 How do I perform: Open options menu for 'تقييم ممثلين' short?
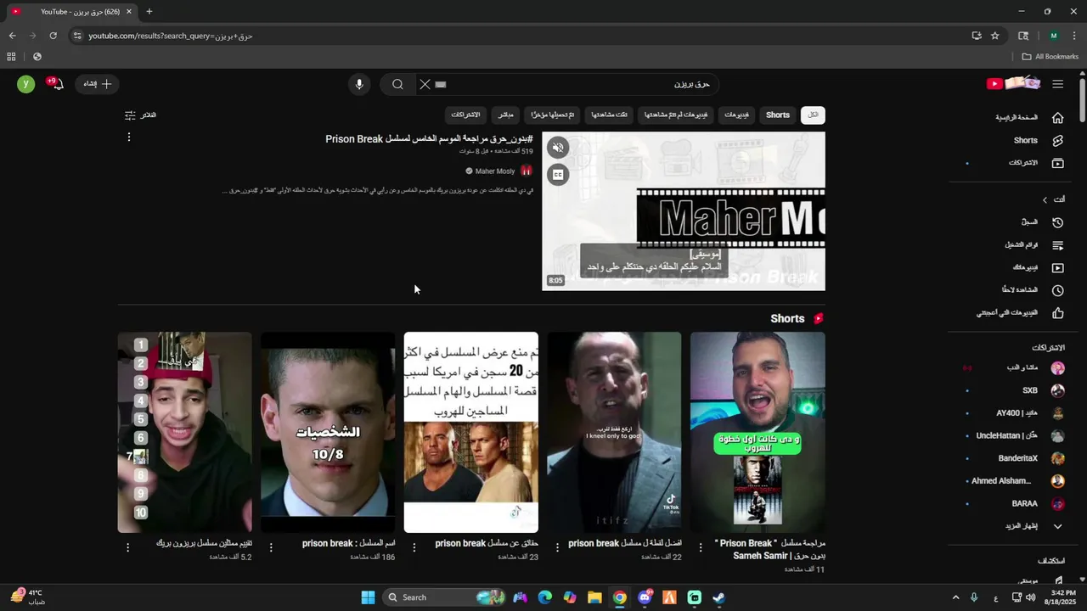tap(128, 547)
